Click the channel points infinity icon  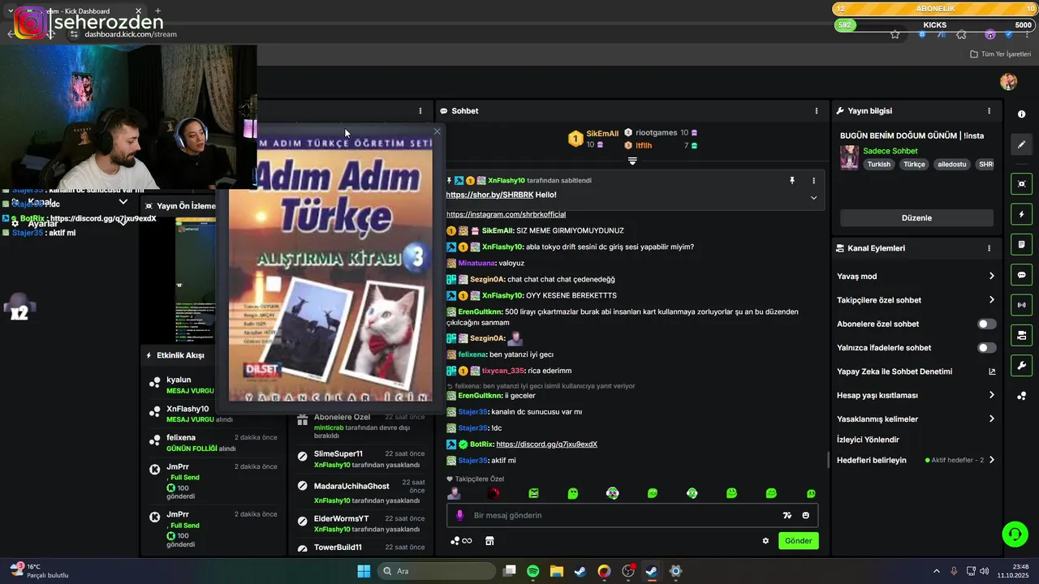[461, 541]
